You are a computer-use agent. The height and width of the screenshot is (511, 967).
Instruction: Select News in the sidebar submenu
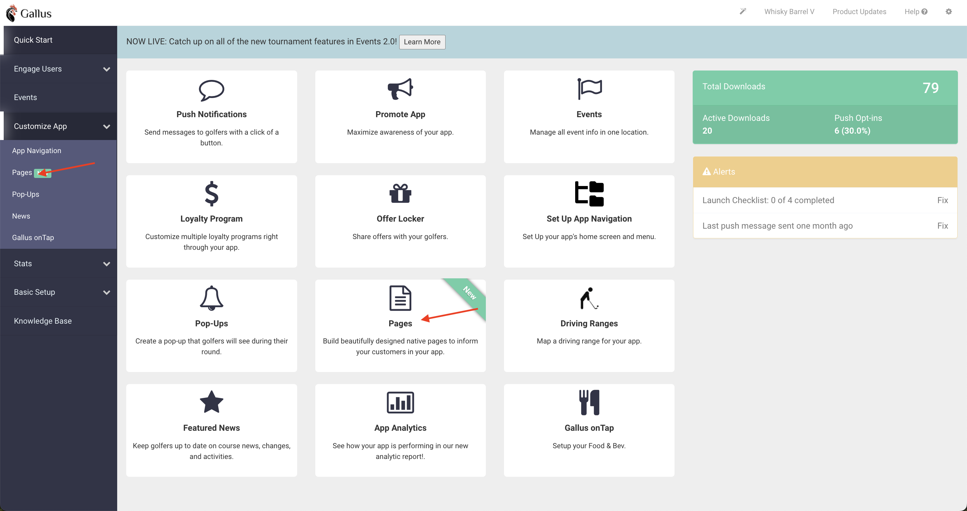[x=21, y=216]
